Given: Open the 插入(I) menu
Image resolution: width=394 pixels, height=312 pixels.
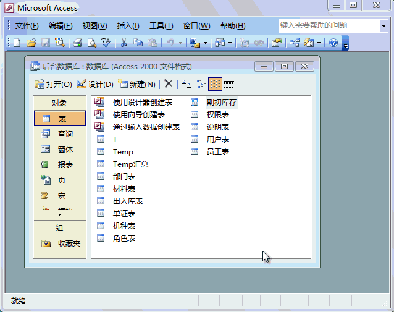Looking at the screenshot, I should 128,26.
